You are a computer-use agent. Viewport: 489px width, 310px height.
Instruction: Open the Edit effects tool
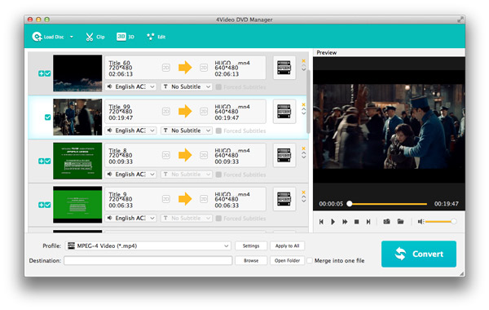tap(156, 37)
